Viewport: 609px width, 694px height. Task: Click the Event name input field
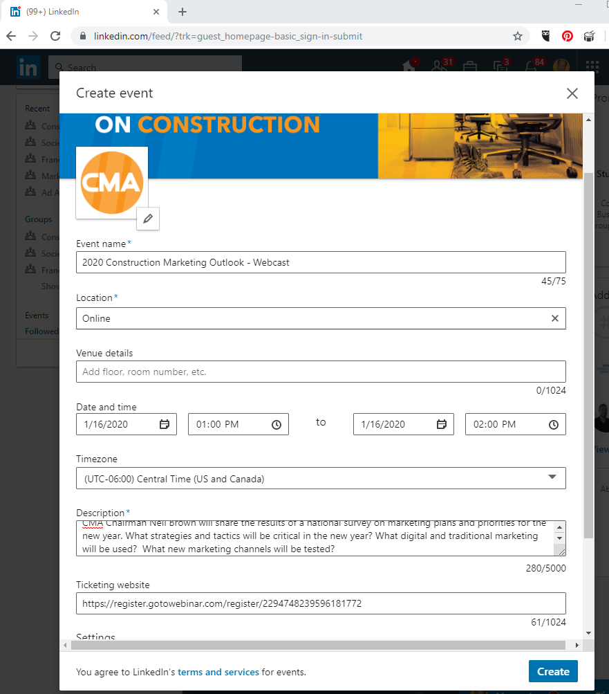pos(321,262)
